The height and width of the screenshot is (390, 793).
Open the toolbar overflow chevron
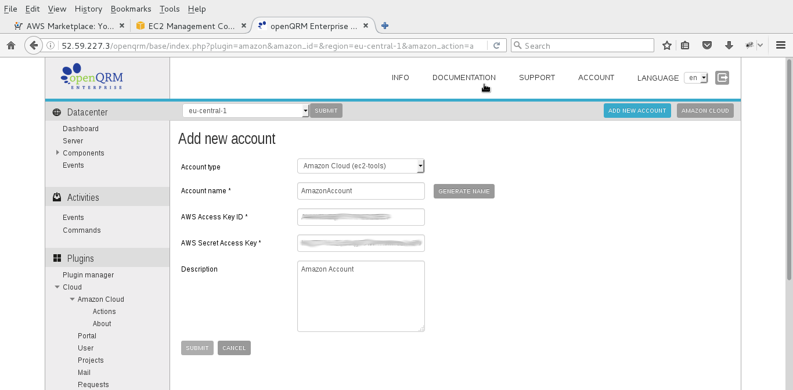pos(760,45)
